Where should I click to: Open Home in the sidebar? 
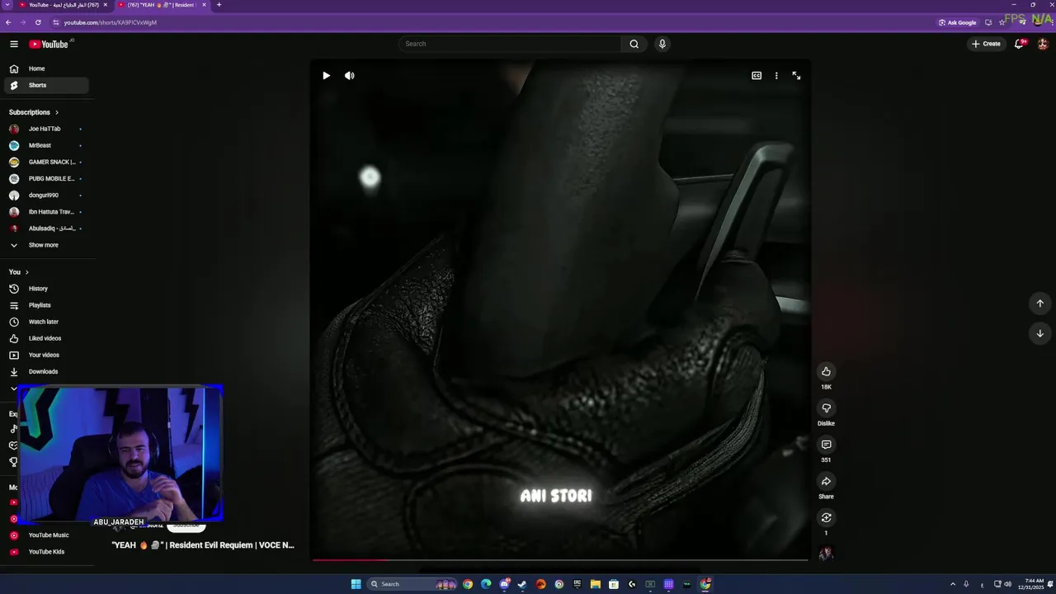[x=46, y=68]
